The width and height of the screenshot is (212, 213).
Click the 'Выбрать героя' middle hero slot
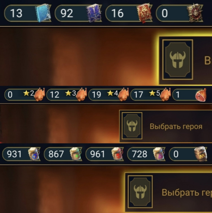(x=166, y=126)
